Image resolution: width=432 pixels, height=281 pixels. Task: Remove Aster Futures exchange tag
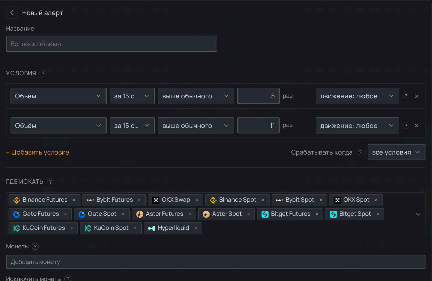pos(190,214)
